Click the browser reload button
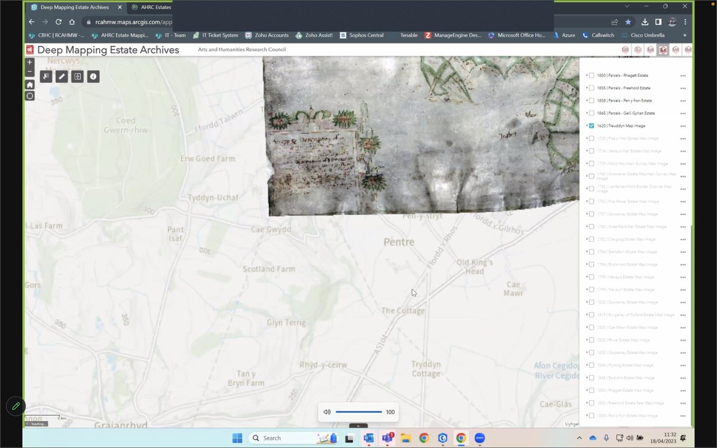This screenshot has height=448, width=717. pos(59,22)
